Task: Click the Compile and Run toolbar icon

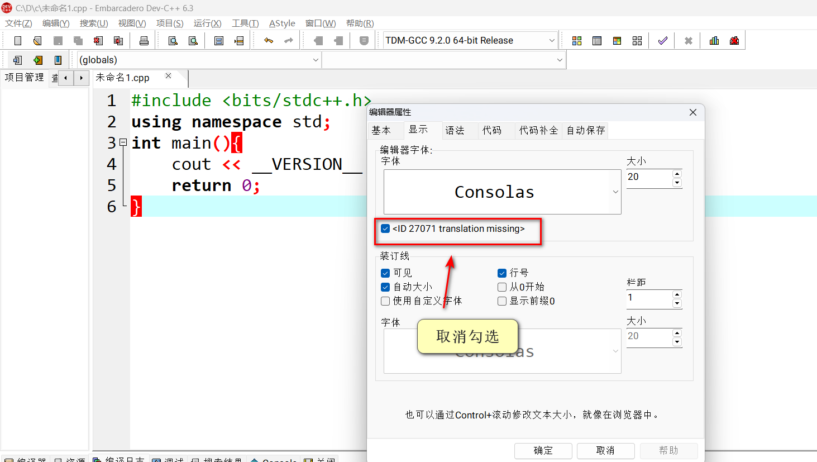Action: tap(617, 41)
